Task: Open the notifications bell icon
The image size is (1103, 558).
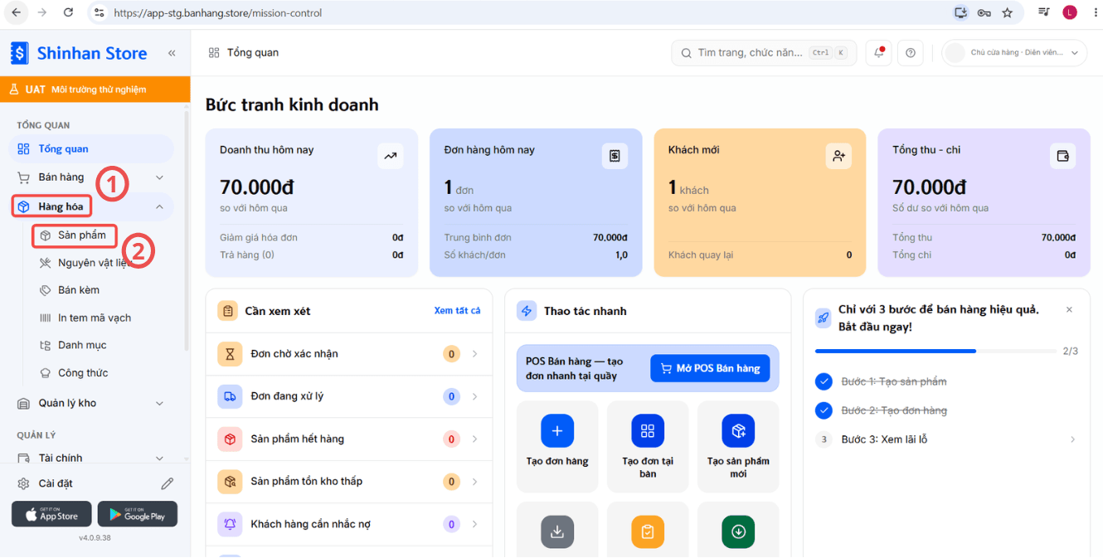Action: tap(878, 53)
